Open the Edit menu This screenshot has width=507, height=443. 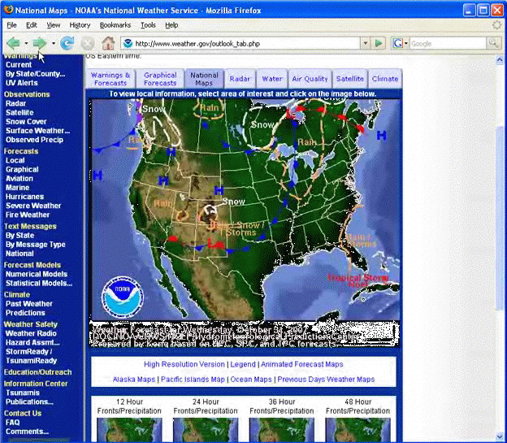pos(32,25)
